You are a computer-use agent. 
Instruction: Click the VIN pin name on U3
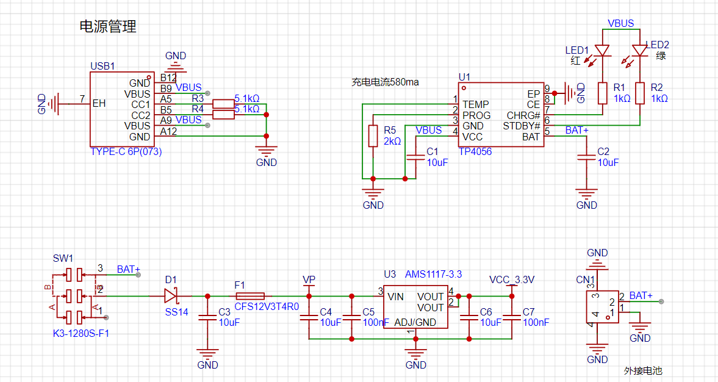(x=396, y=297)
